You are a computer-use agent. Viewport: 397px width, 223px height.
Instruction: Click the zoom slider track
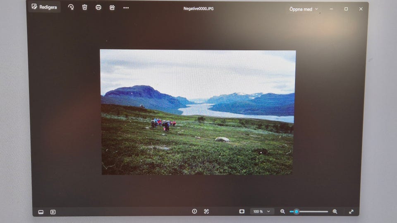pos(309,211)
